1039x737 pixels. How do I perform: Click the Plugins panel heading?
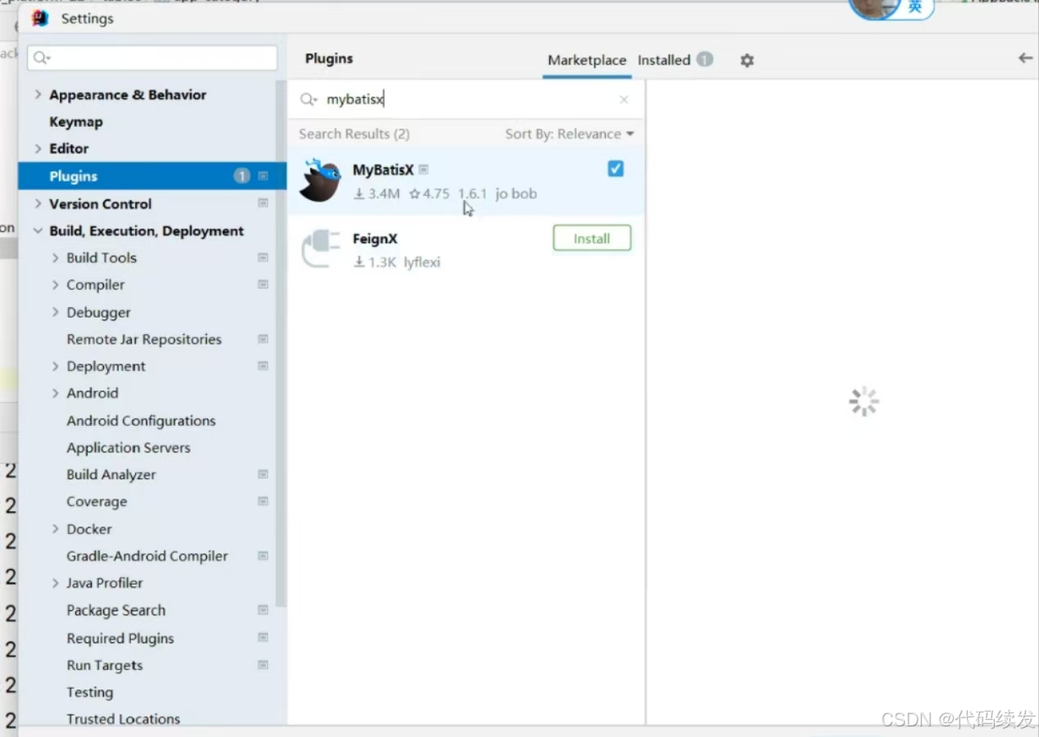(329, 58)
